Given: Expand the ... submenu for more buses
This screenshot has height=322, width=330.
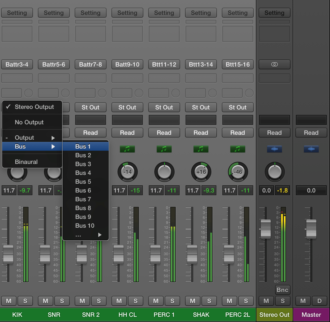Looking at the screenshot, I should pos(85,235).
